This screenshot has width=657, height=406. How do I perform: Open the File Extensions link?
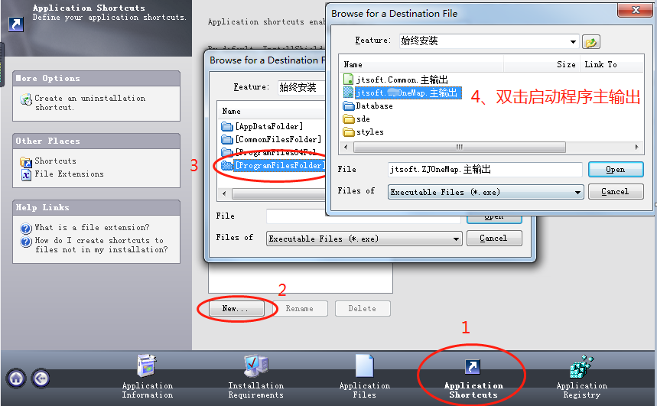[69, 174]
